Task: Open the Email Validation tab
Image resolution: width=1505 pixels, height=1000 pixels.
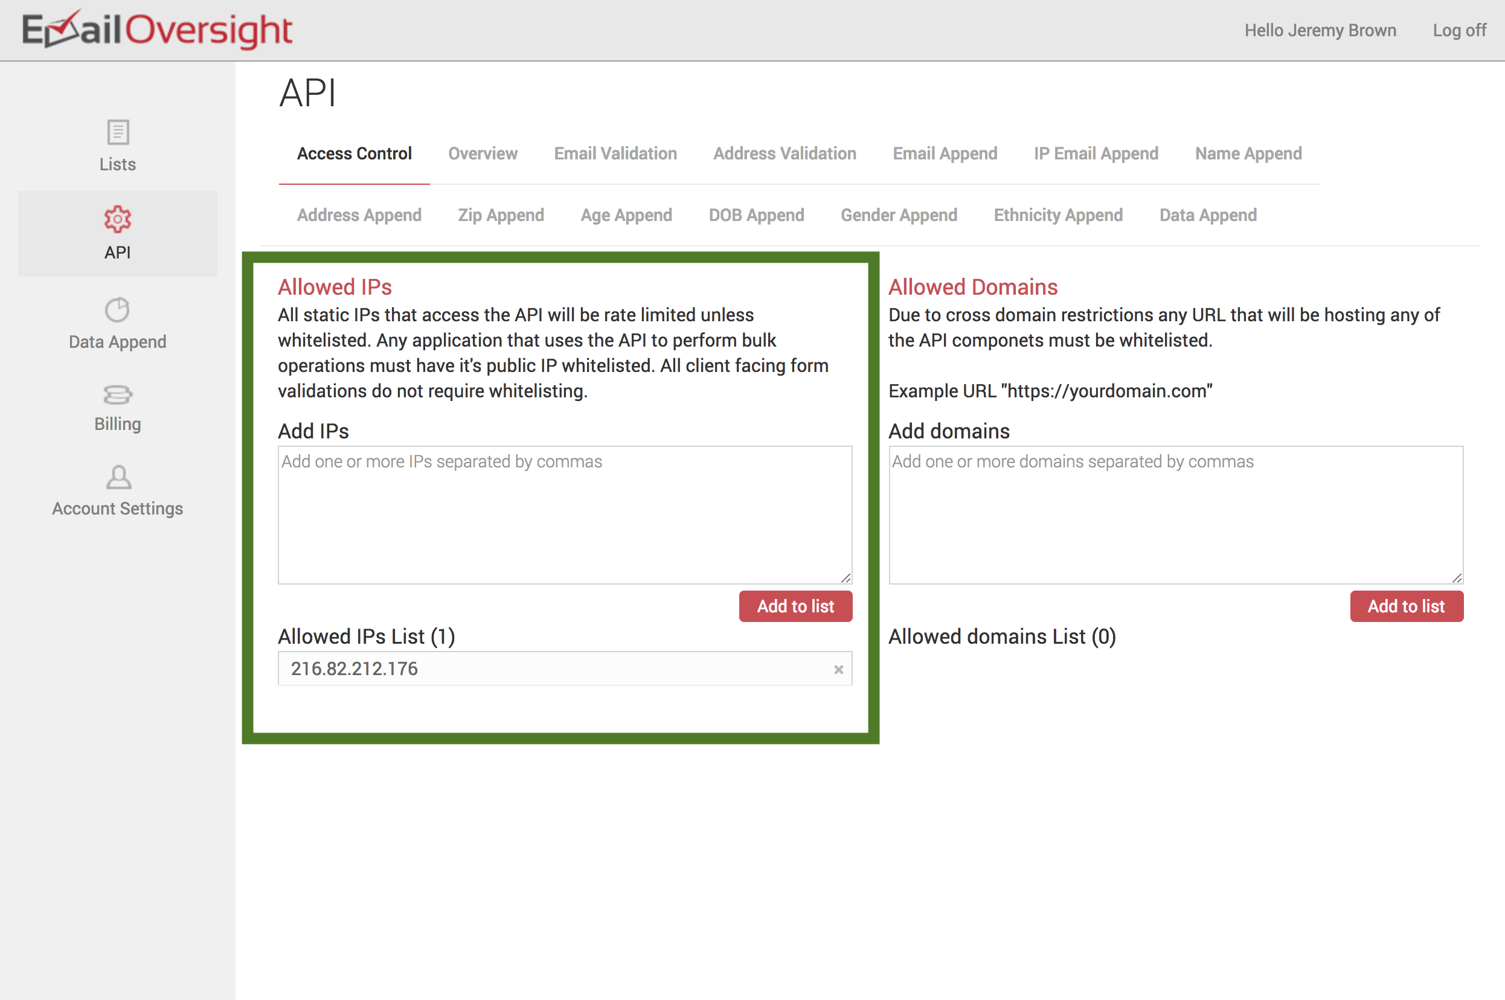Action: pyautogui.click(x=615, y=154)
